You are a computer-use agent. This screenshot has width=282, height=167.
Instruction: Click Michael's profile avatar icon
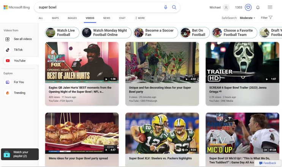(x=226, y=7)
